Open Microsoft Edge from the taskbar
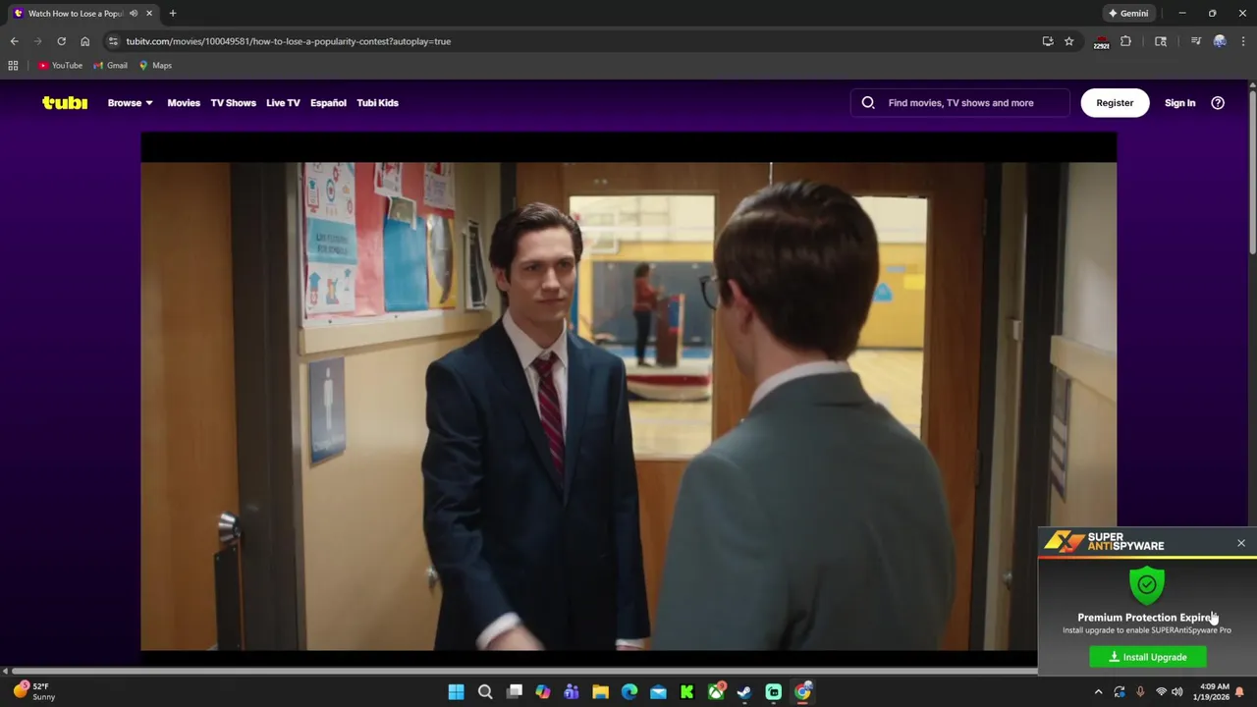This screenshot has width=1257, height=707. (629, 692)
